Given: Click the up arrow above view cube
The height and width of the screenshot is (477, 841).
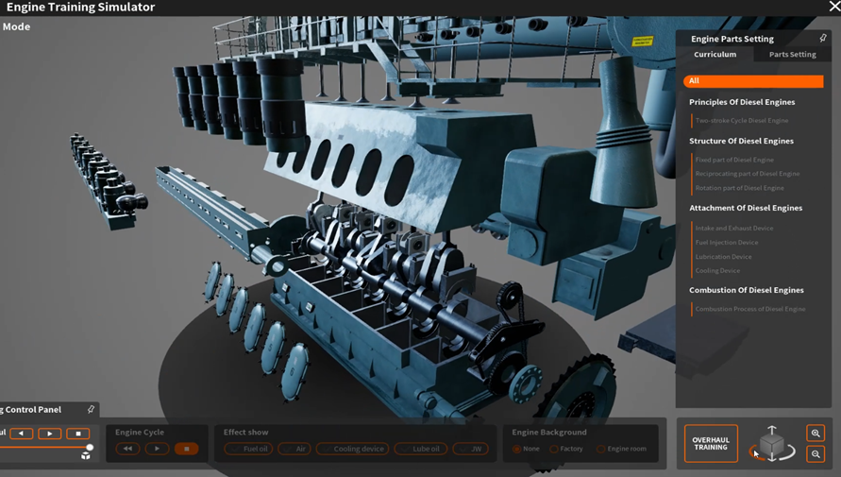Looking at the screenshot, I should 772,430.
